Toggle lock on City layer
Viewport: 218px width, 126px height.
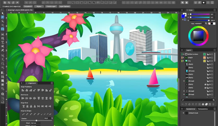[208, 61]
